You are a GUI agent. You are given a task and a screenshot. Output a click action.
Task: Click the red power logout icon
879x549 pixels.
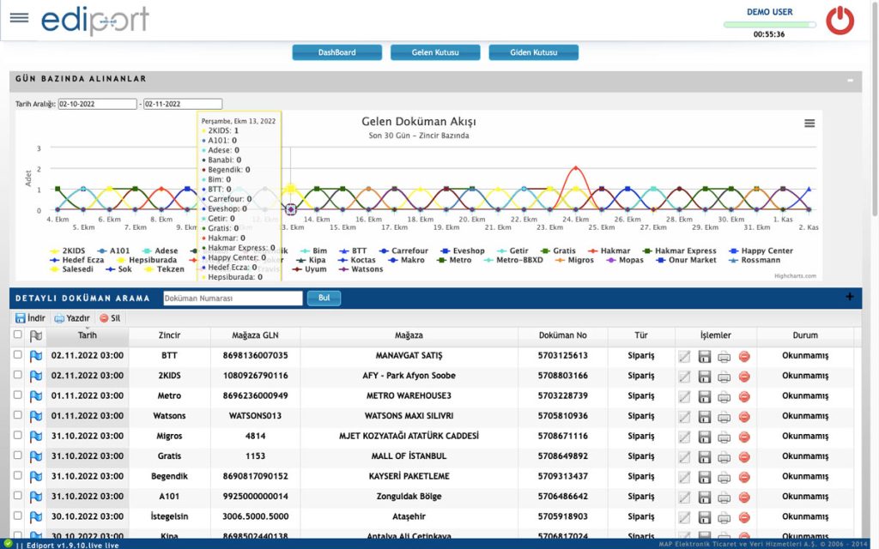pyautogui.click(x=840, y=21)
